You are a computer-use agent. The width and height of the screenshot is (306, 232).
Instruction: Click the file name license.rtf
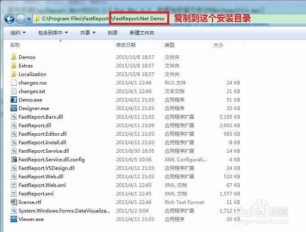[30, 202]
